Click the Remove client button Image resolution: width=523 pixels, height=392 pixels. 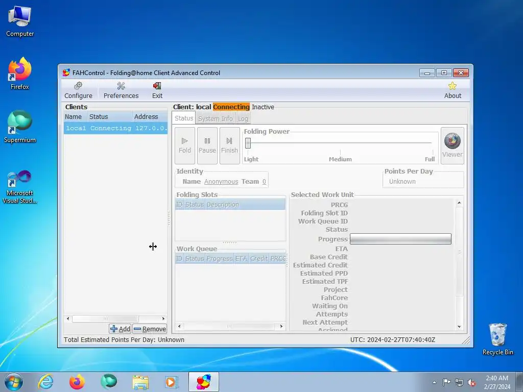[x=150, y=329]
